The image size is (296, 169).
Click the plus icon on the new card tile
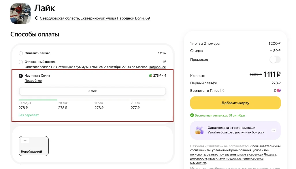pyautogui.click(x=25, y=140)
